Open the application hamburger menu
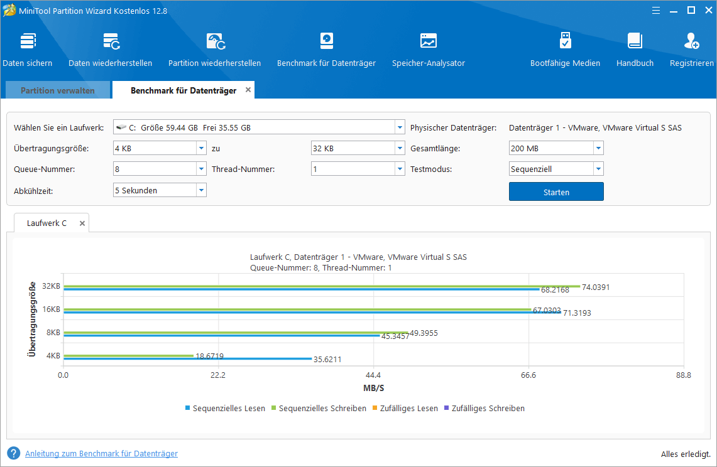Viewport: 717px width, 467px height. (x=655, y=10)
